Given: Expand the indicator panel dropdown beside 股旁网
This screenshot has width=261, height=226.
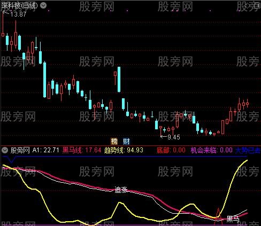Looking at the screenshot, I should pyautogui.click(x=5, y=150).
